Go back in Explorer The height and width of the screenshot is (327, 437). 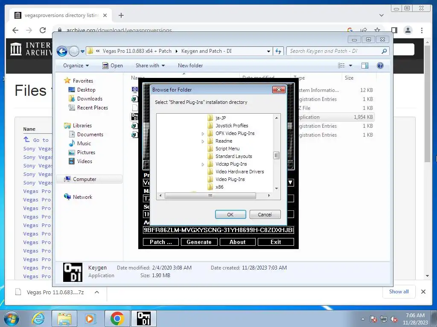(62, 51)
